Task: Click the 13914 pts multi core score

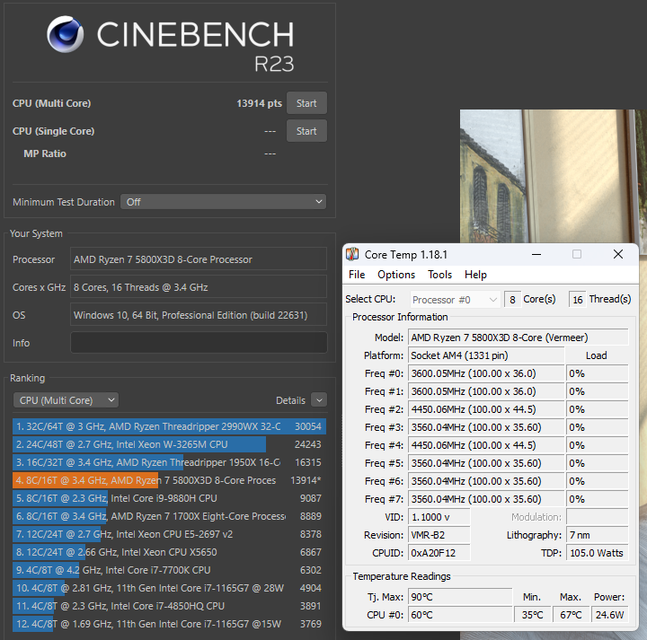Action: click(259, 103)
